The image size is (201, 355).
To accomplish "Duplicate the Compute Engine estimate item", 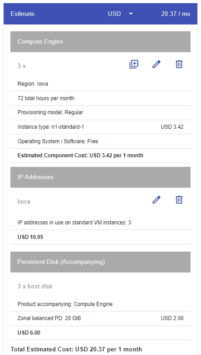I will point(134,64).
